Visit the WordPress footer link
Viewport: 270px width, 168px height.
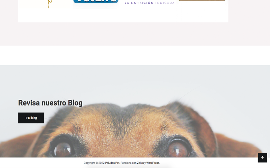click(x=153, y=163)
